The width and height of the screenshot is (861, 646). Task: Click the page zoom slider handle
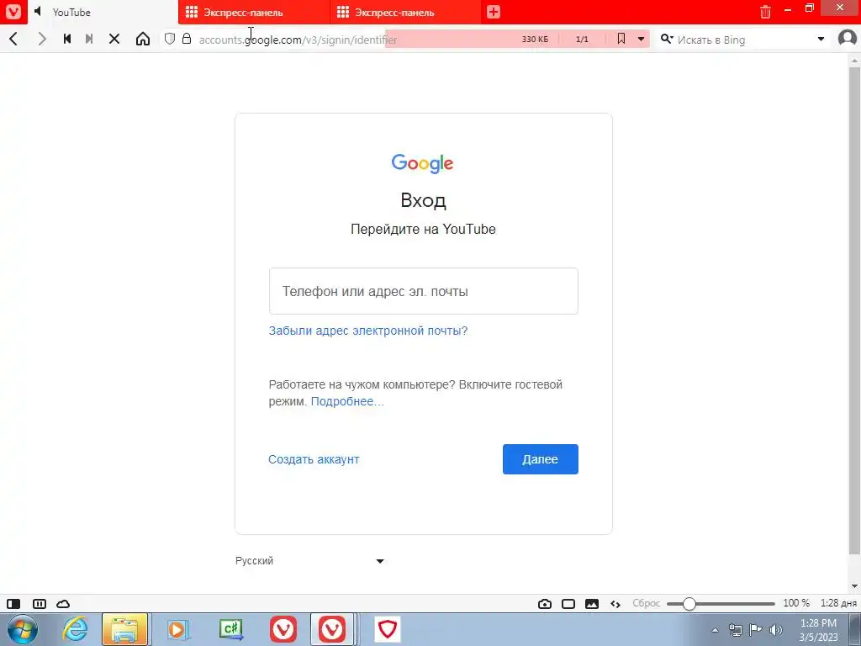[689, 604]
